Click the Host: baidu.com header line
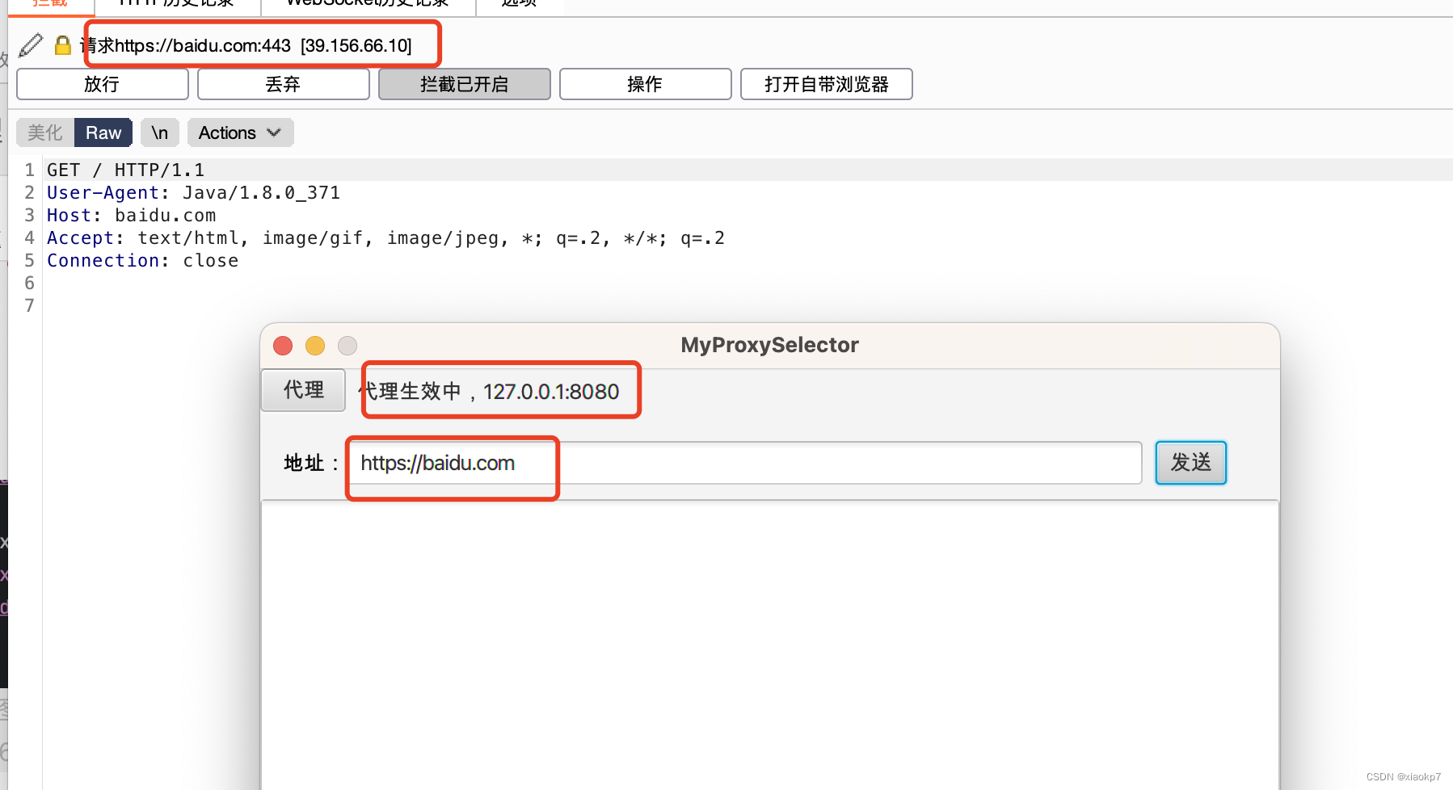The width and height of the screenshot is (1453, 790). click(x=131, y=215)
